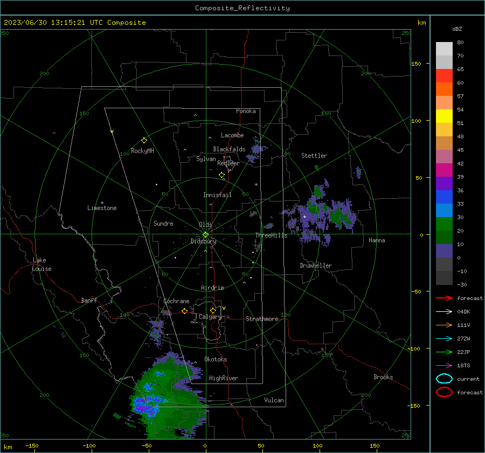The width and height of the screenshot is (485, 453).
Task: Pick the bright red legend swatch
Action: pos(444,76)
